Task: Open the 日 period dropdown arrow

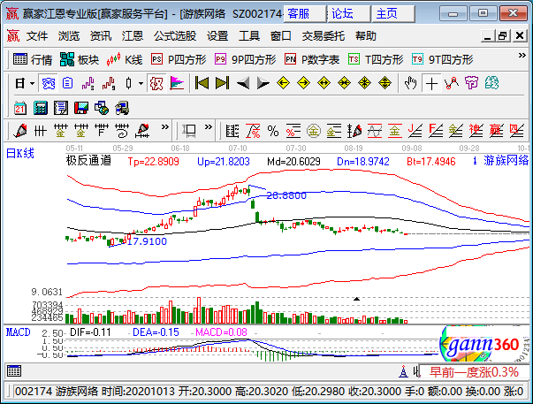Action: pyautogui.click(x=33, y=83)
